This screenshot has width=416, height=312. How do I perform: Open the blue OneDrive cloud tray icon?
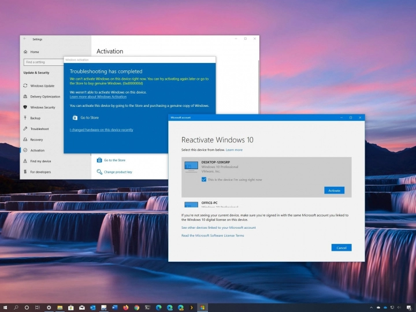coord(385,308)
